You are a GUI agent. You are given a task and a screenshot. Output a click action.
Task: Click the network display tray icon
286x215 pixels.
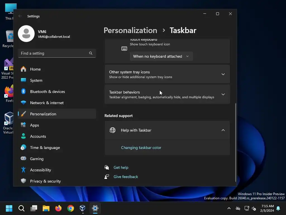[x=247, y=208]
